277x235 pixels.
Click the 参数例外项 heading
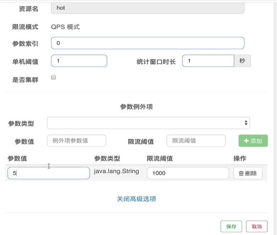point(136,107)
